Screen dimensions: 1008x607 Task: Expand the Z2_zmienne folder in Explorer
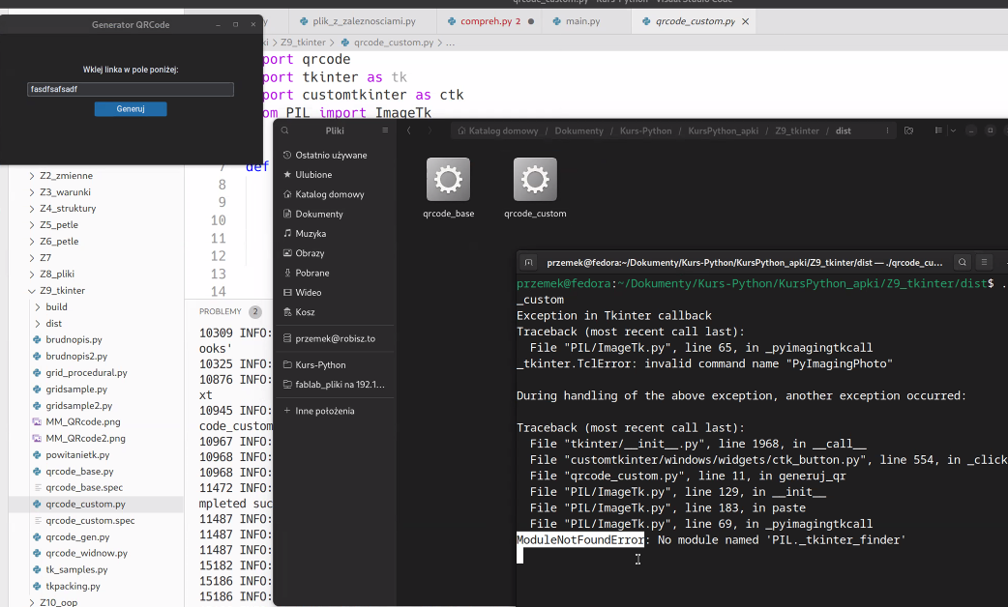pyautogui.click(x=66, y=175)
